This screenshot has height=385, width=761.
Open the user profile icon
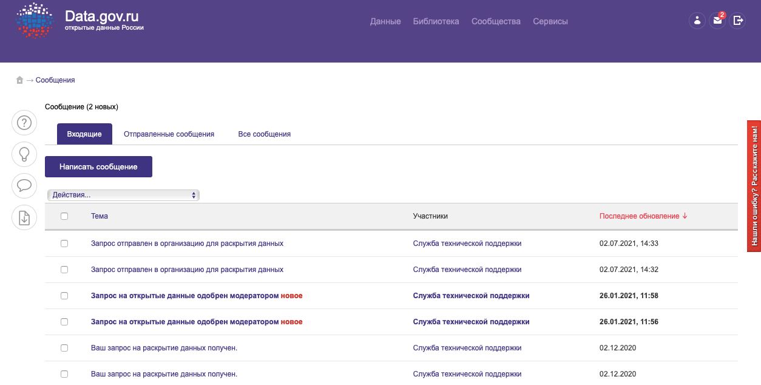(x=697, y=21)
